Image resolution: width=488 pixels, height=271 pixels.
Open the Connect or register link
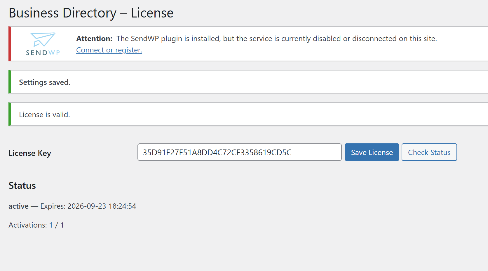109,50
